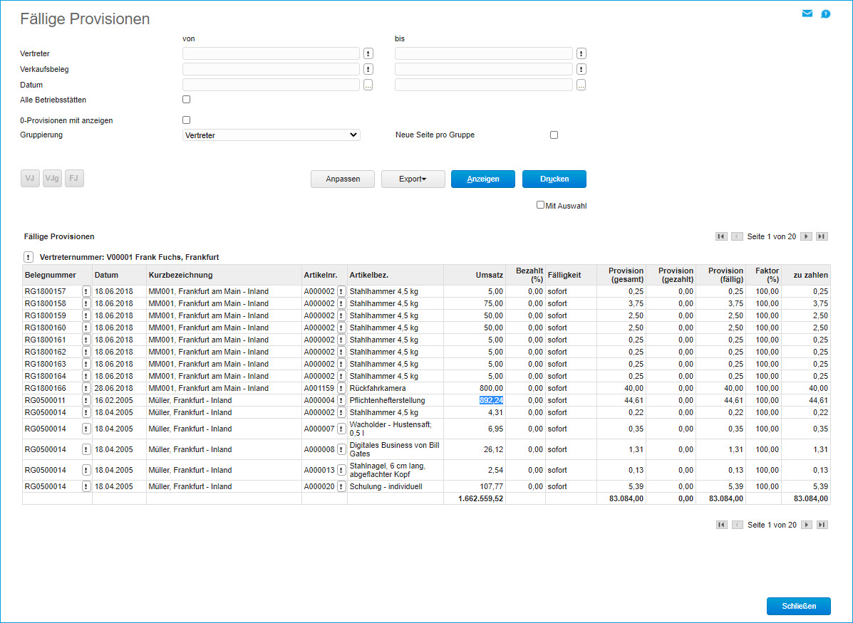Click article name Schulung - individuell
The width and height of the screenshot is (853, 623).
click(386, 486)
